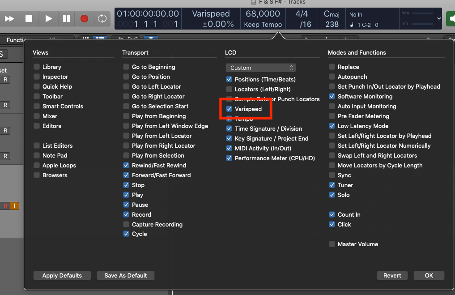The width and height of the screenshot is (455, 295).
Task: Click the orange input monitoring I button
Action: 14,206
